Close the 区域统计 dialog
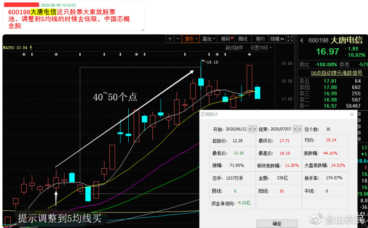This screenshot has width=368, height=228. tap(352, 114)
